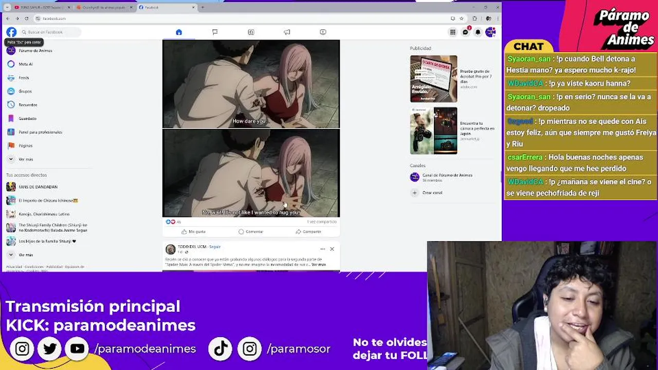Open options menu on TODO DEL UCM post
This screenshot has width=658, height=370.
point(322,249)
